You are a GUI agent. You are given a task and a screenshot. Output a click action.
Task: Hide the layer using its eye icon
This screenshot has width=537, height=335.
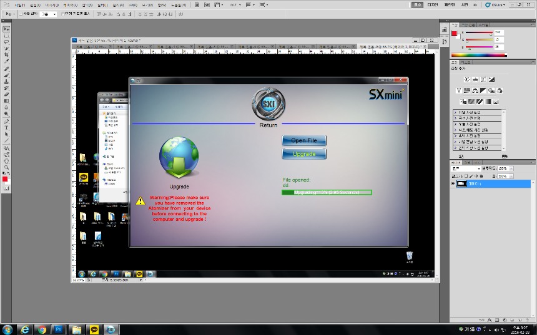453,184
